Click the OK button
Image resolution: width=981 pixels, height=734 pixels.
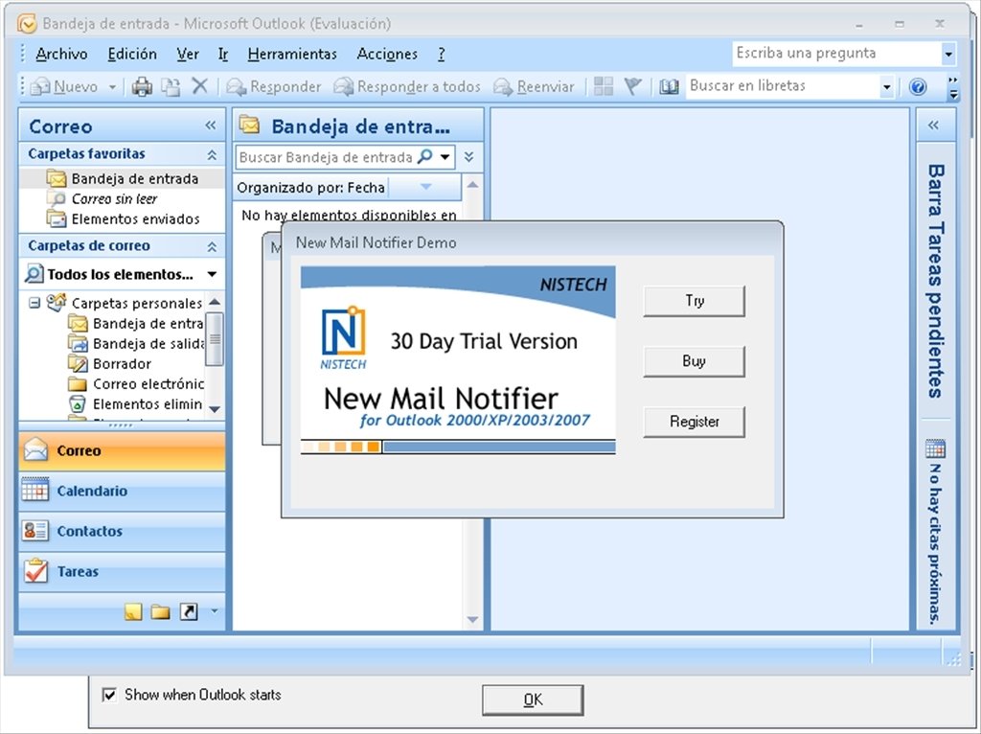[533, 700]
